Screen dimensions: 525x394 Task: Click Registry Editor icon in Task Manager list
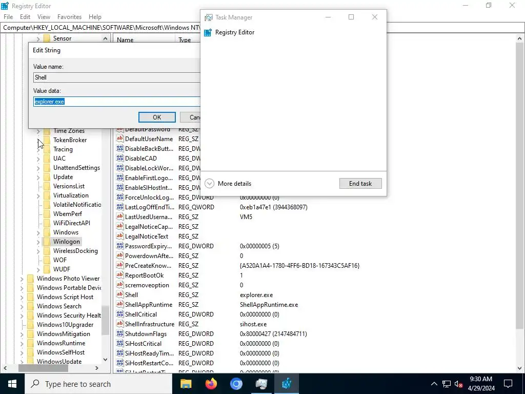tap(208, 32)
